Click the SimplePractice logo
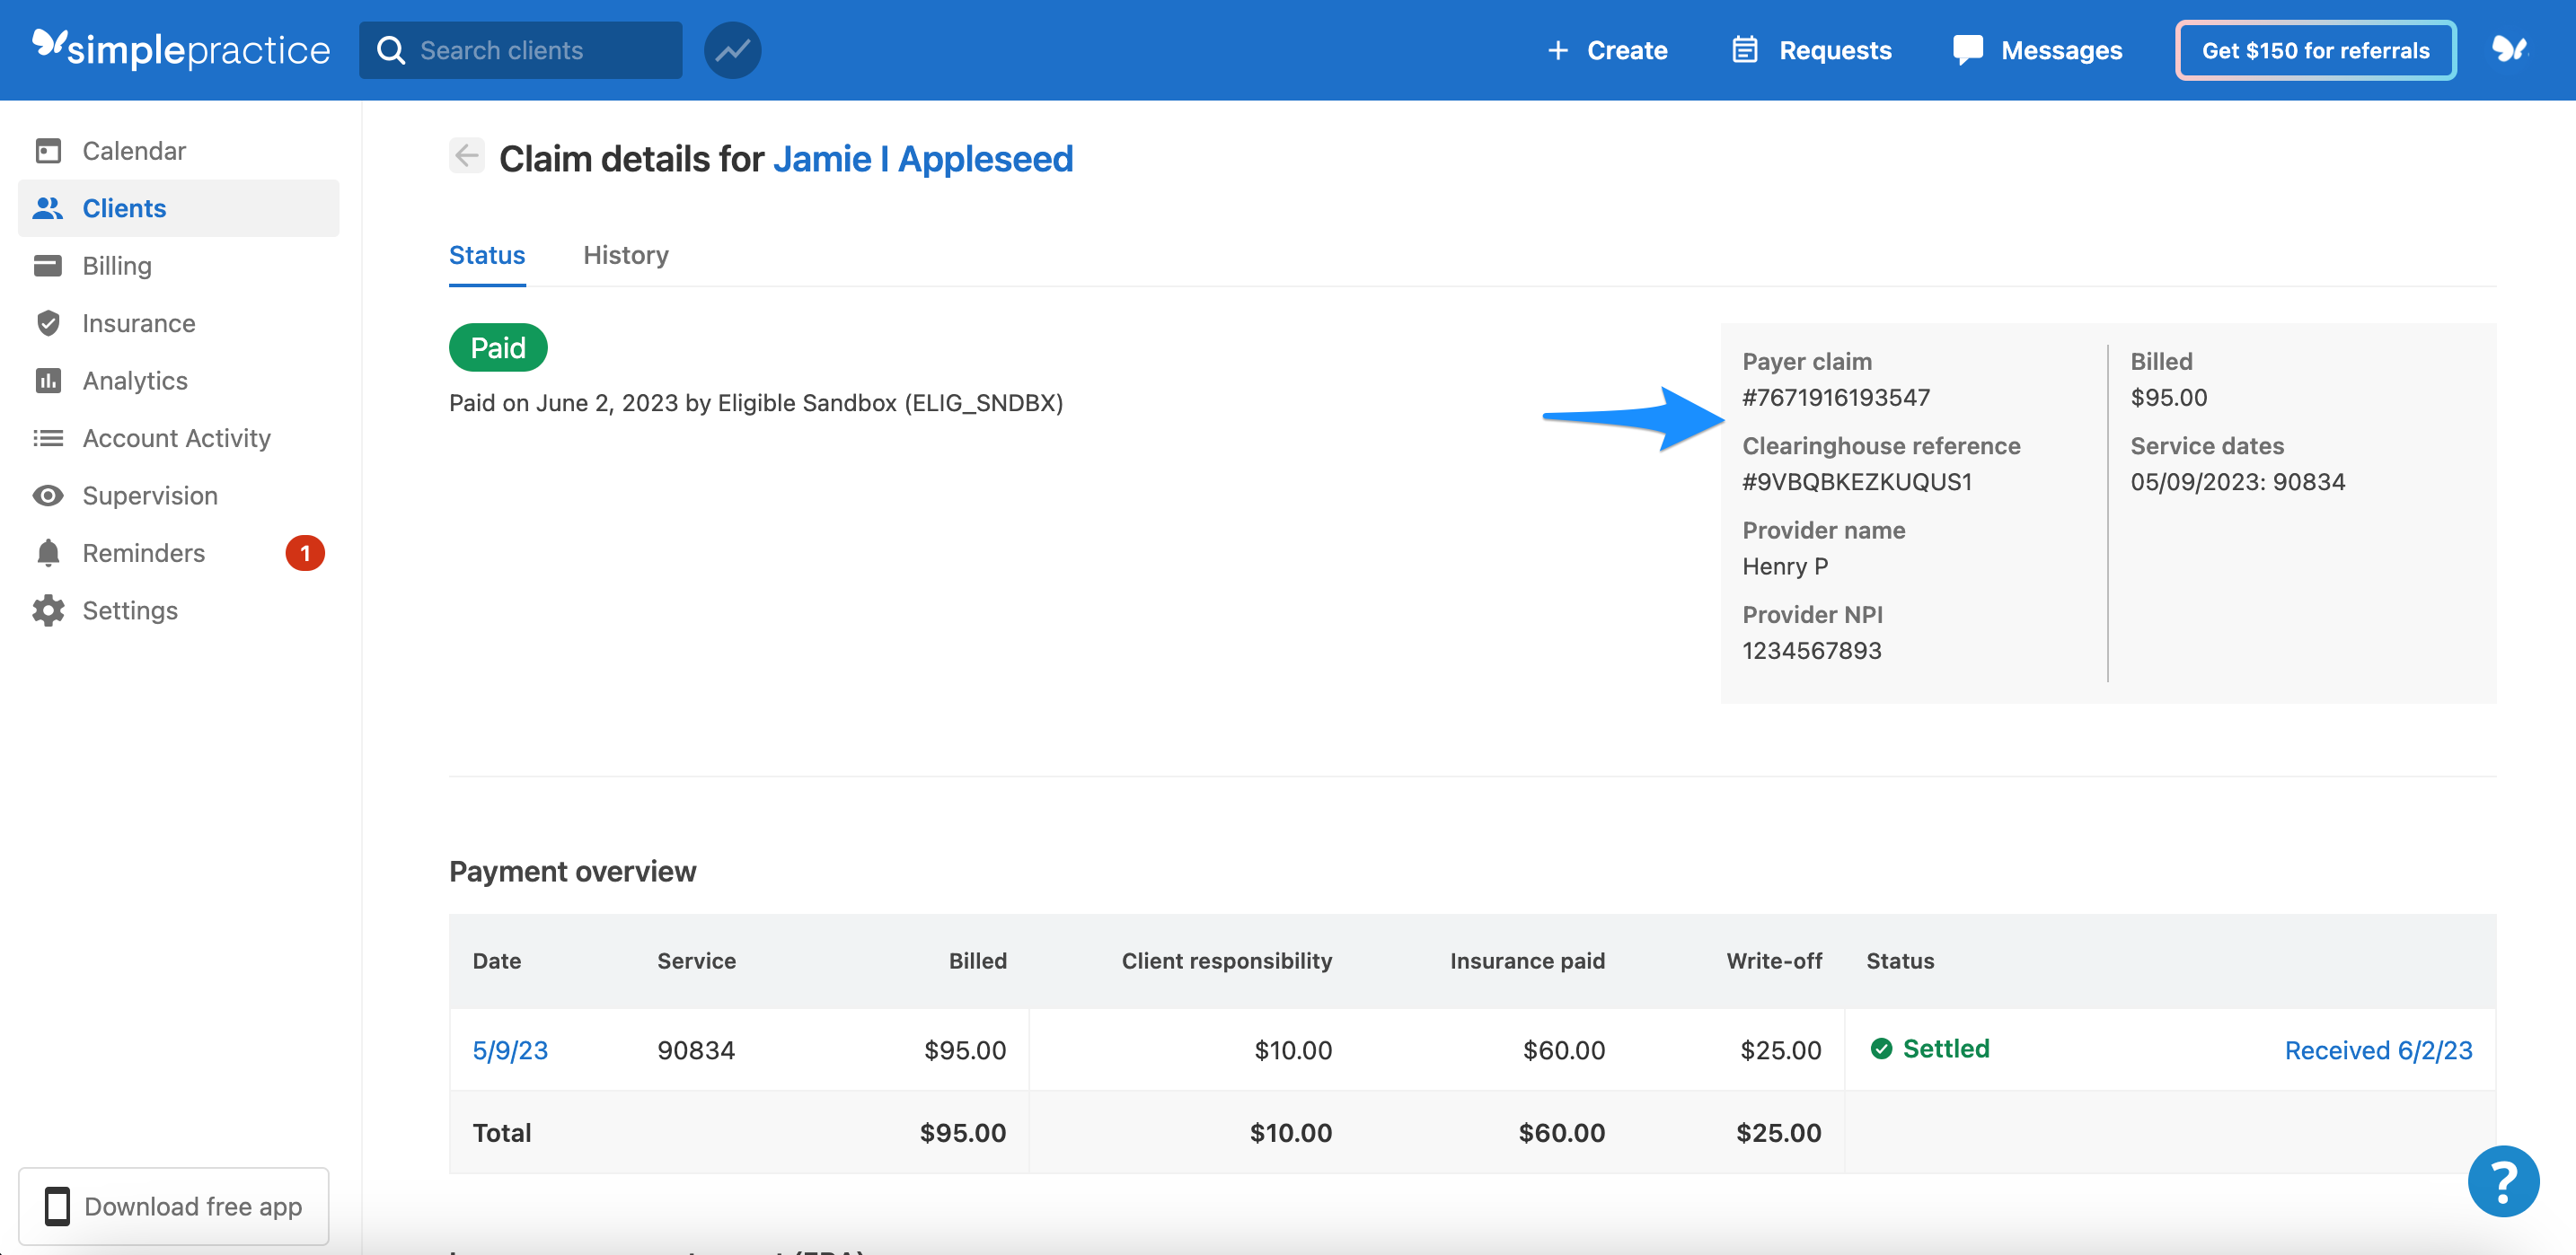Image resolution: width=2576 pixels, height=1255 pixels. coord(180,49)
